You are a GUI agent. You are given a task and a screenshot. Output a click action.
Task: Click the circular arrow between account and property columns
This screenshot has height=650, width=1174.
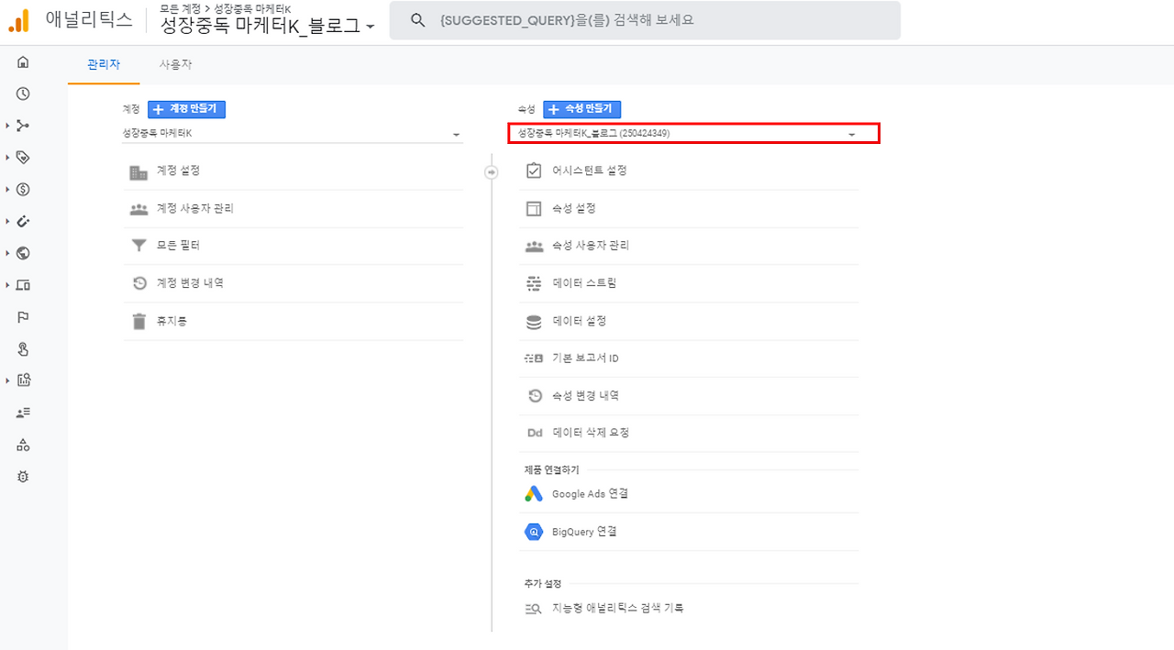click(492, 171)
